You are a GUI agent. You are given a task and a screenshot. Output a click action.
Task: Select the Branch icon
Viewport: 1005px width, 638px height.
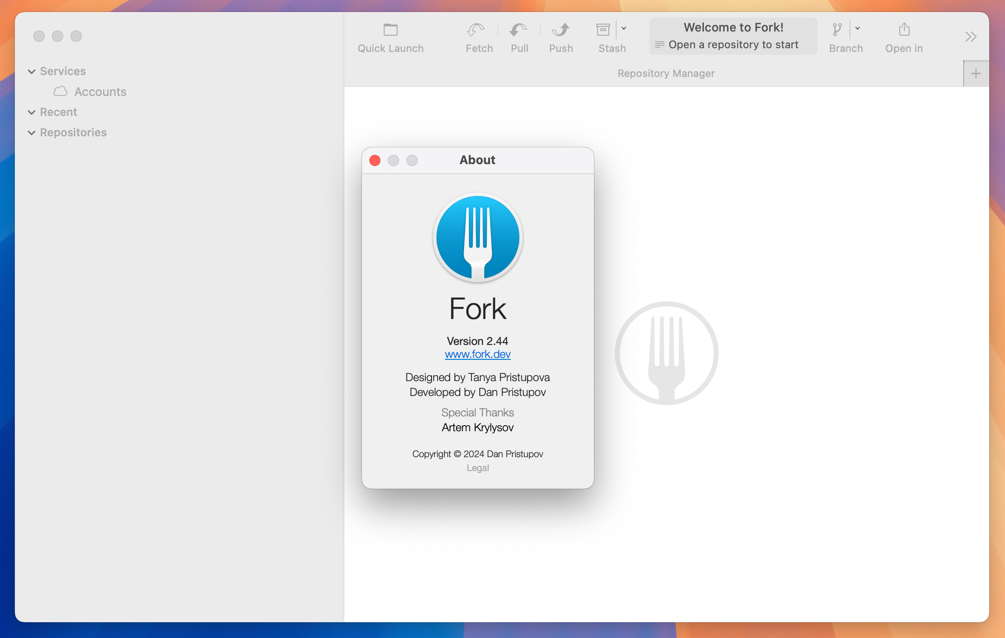837,29
